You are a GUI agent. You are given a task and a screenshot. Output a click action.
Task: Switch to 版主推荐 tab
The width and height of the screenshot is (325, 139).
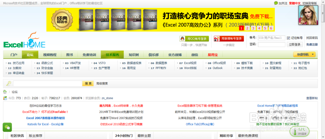[35, 136]
